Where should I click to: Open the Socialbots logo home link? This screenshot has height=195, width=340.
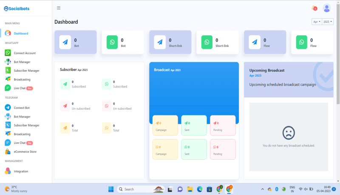[17, 8]
